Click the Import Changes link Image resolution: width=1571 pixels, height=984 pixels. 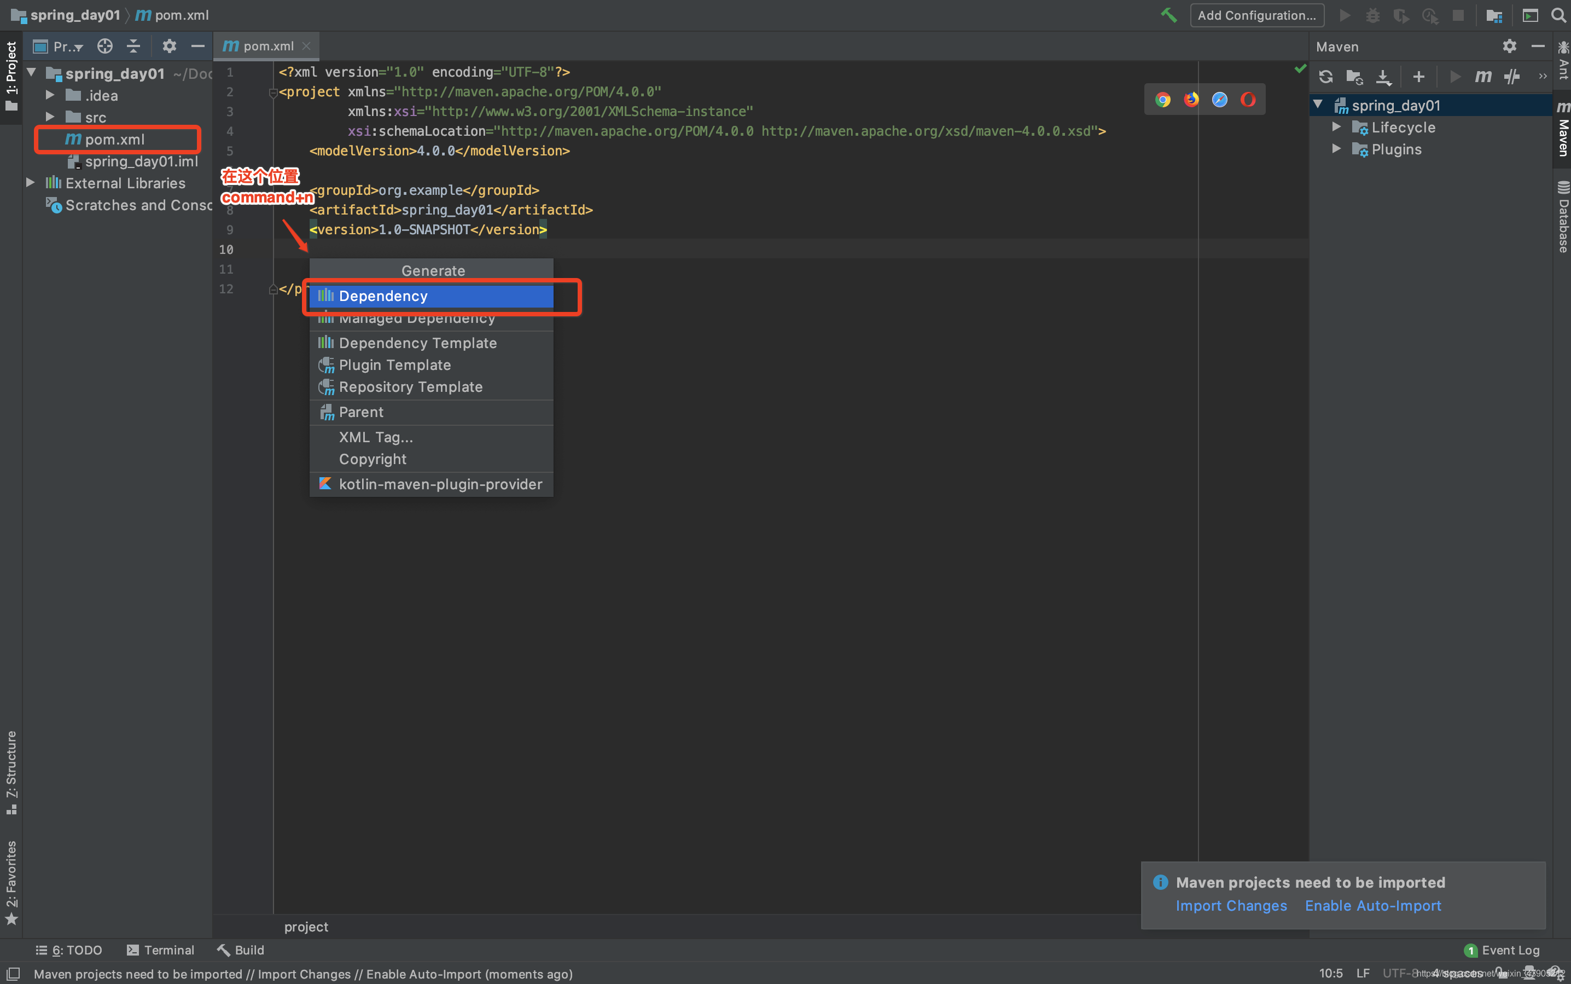point(1231,906)
